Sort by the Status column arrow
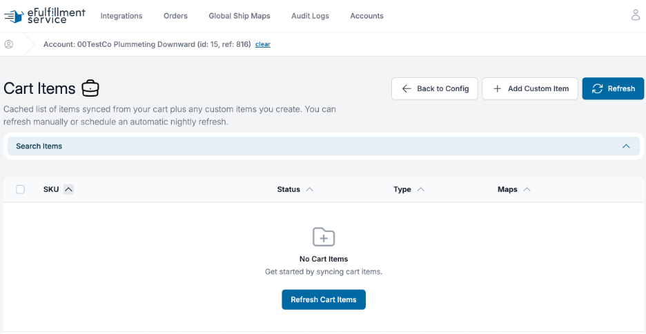This screenshot has height=334, width=646. [310, 190]
